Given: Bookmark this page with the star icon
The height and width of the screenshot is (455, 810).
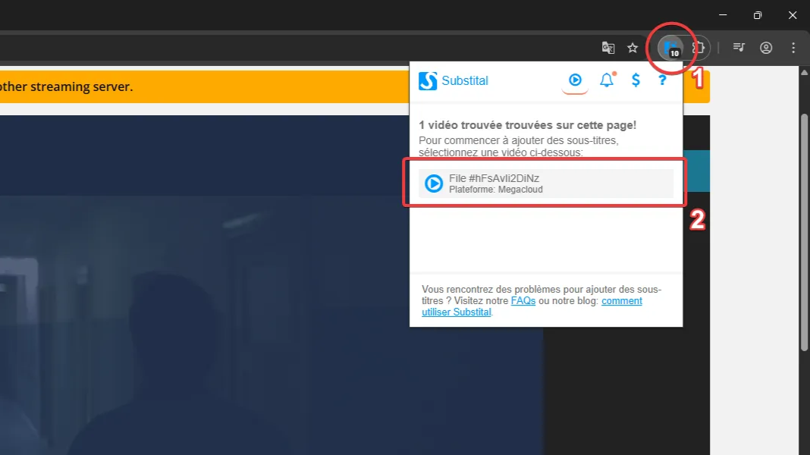Looking at the screenshot, I should (x=633, y=48).
